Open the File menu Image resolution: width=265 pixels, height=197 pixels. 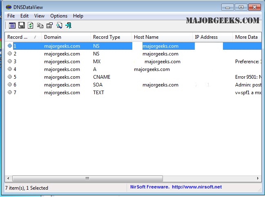click(x=11, y=16)
